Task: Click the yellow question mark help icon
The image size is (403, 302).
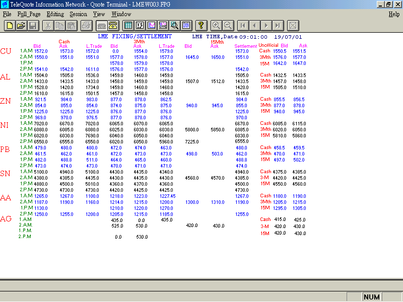Action: click(x=201, y=25)
